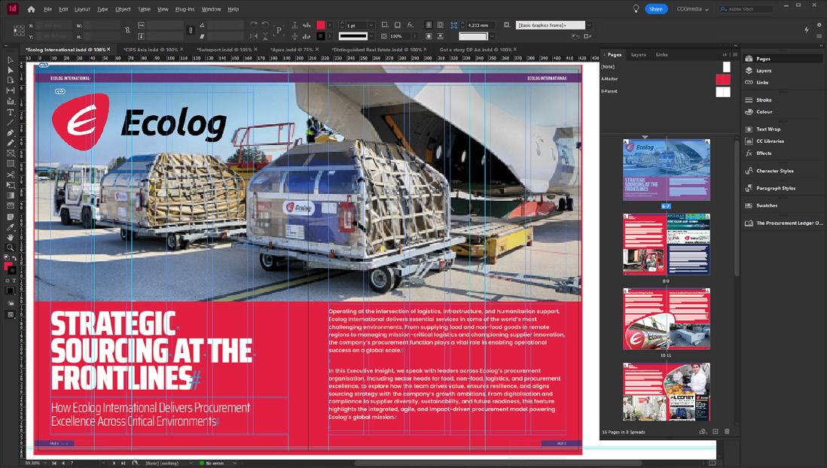Viewport: 827px width, 468px height.
Task: Open the Plug-Ins menu
Action: tap(185, 9)
